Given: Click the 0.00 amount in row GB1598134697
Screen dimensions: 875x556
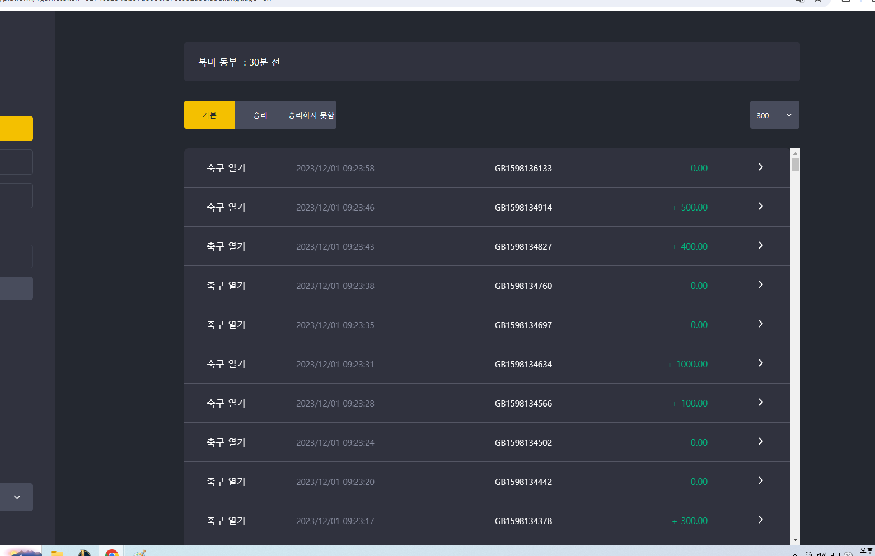Looking at the screenshot, I should (699, 325).
